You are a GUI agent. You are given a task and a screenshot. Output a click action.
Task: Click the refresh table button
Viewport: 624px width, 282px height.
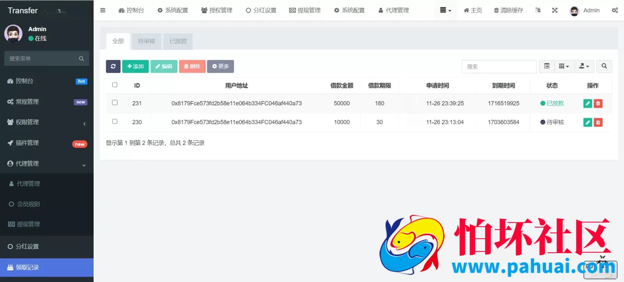point(113,67)
